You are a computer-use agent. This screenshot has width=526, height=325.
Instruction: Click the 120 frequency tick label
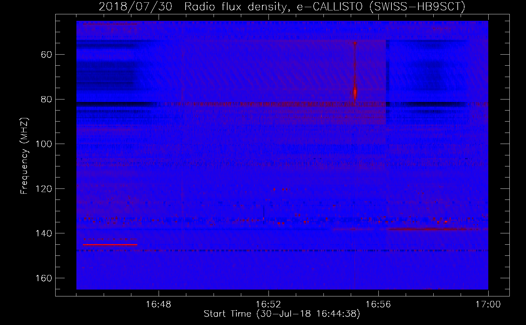click(x=44, y=189)
